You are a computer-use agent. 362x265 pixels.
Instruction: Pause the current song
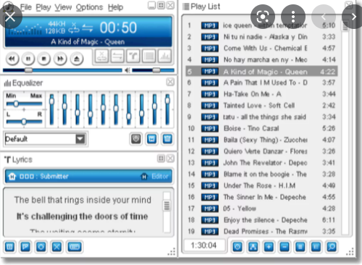(x=28, y=59)
